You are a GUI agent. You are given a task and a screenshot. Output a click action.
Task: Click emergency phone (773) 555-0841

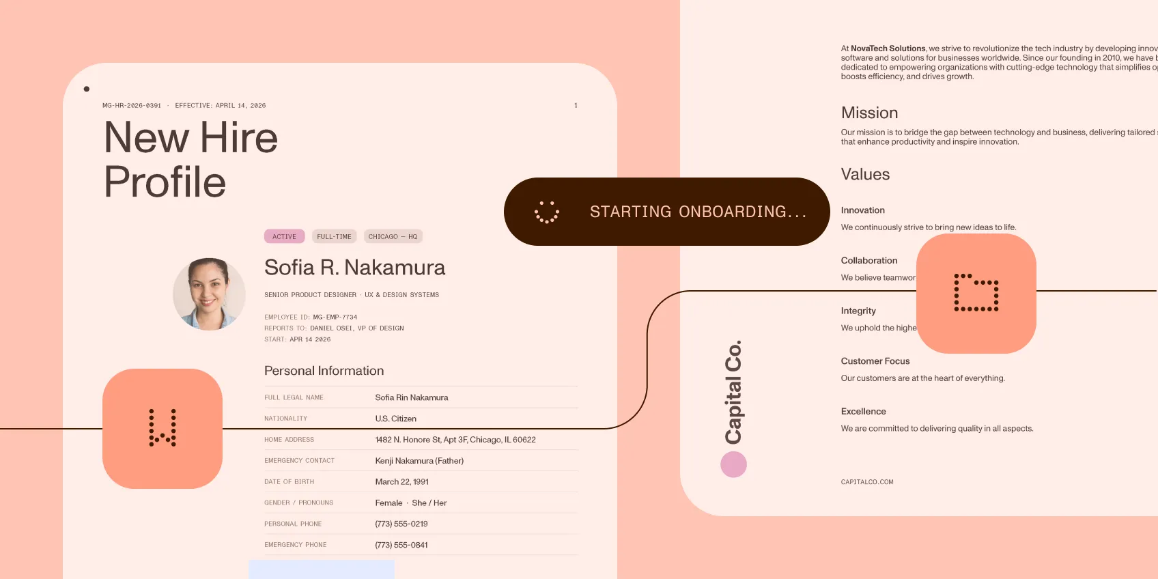401,545
